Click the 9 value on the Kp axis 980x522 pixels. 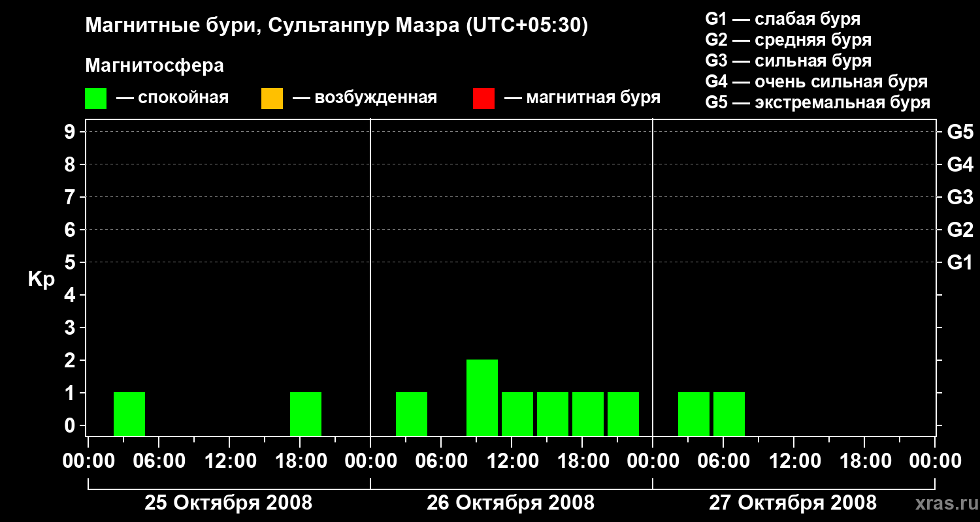(x=71, y=132)
